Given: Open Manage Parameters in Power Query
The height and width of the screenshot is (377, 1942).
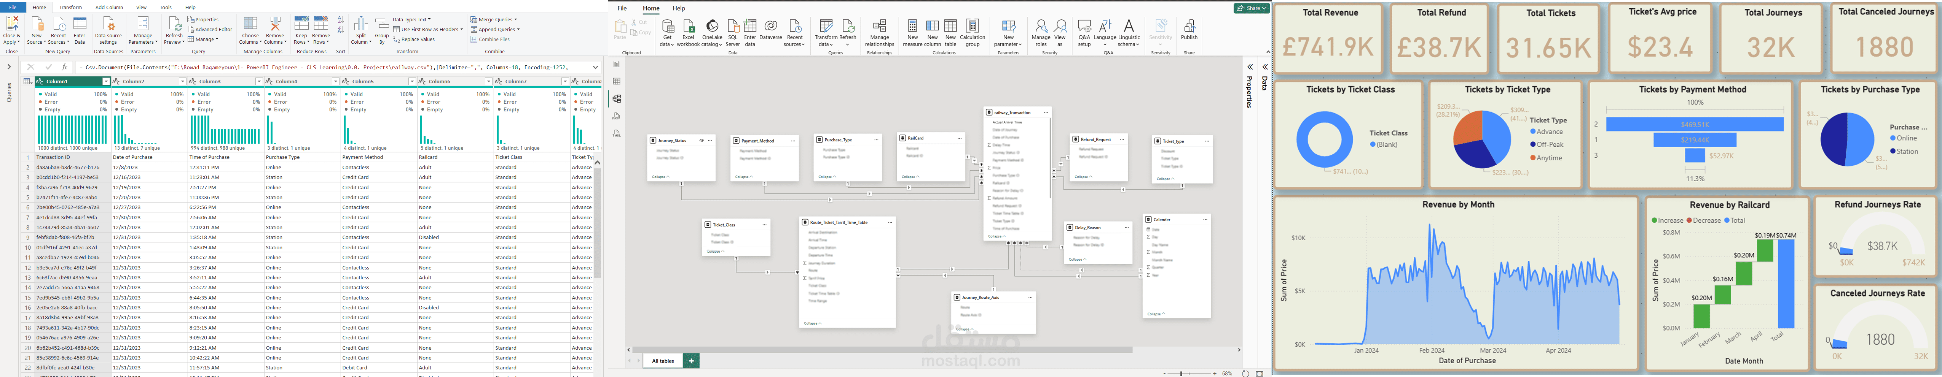Looking at the screenshot, I should [x=142, y=30].
